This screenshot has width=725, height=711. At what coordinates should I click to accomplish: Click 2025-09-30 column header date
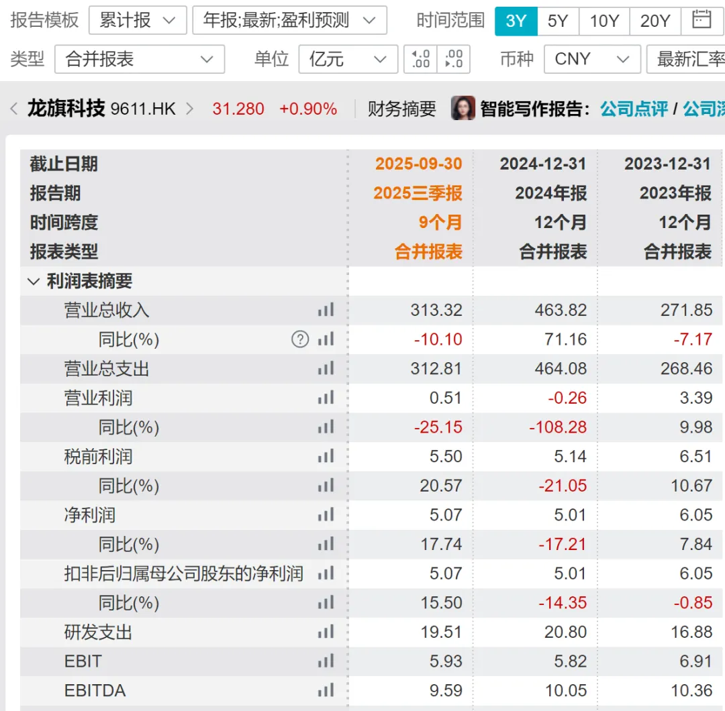418,164
